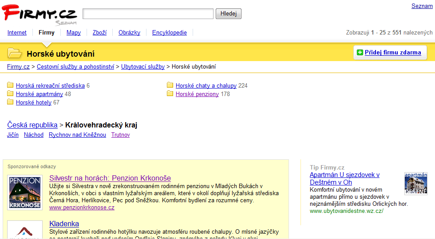Switch to the Obrázky tab
Image resolution: width=435 pixels, height=239 pixels.
point(129,33)
